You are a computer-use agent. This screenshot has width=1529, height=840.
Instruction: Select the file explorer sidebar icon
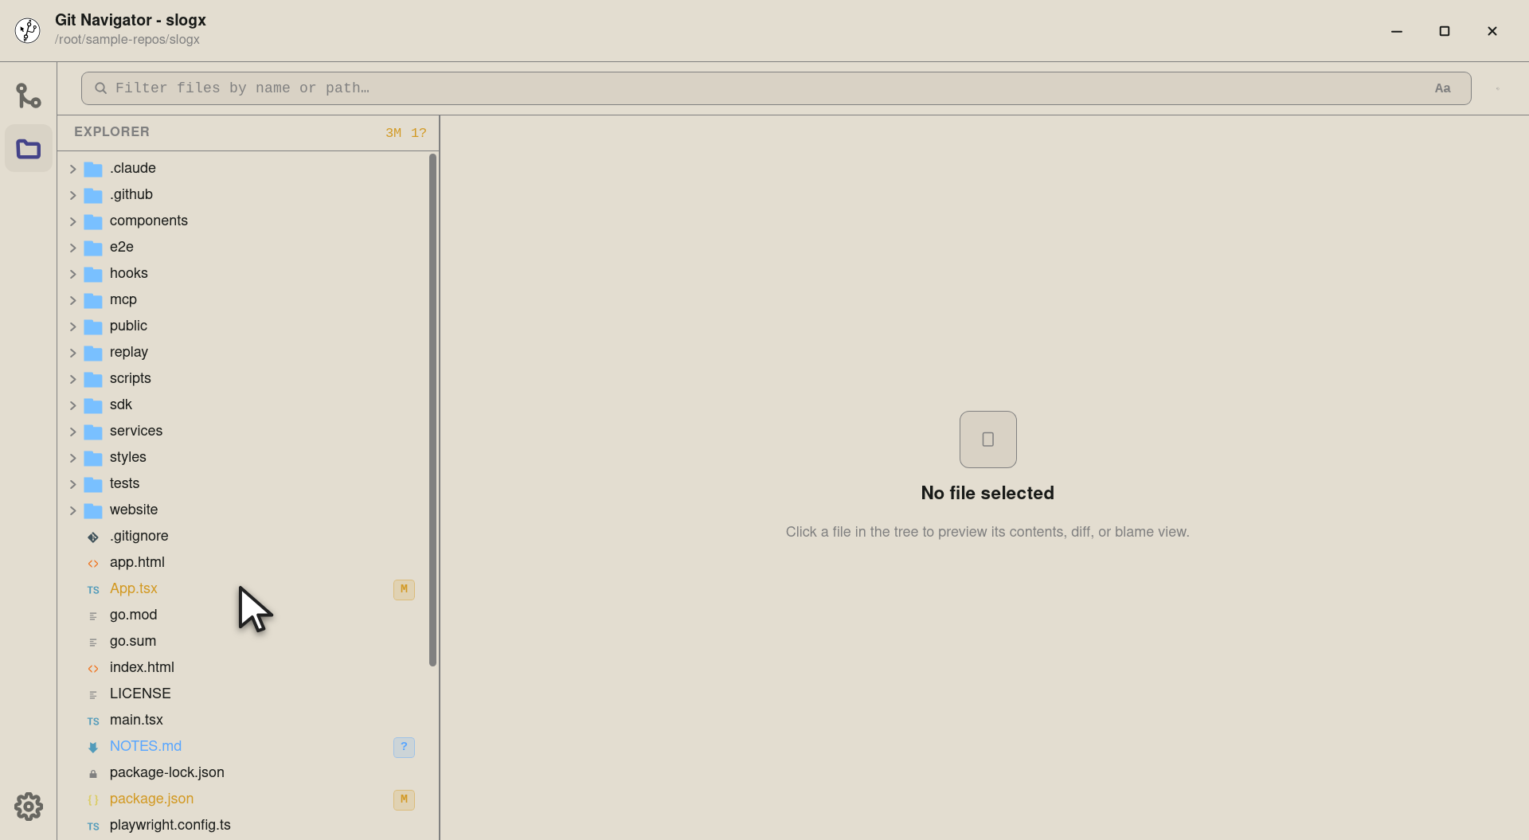29,149
